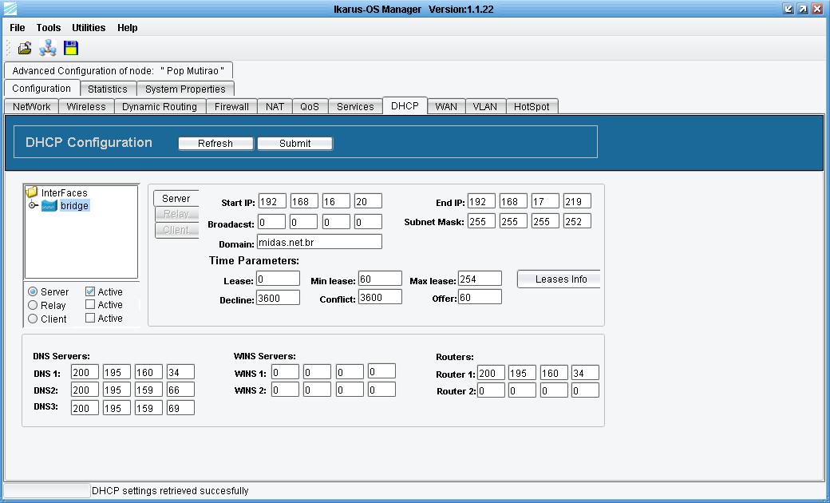The image size is (830, 503).
Task: Click the Pop Mutirao node configuration tab
Action: click(x=118, y=70)
